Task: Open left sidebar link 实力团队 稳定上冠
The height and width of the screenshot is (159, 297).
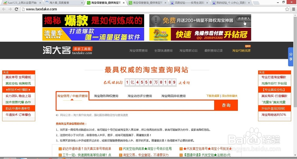Action: tap(18, 96)
